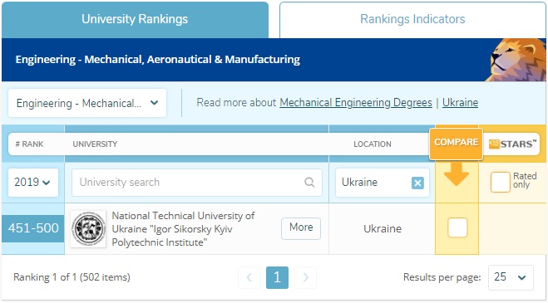
Task: Click the COMPARE column header
Action: [x=456, y=143]
